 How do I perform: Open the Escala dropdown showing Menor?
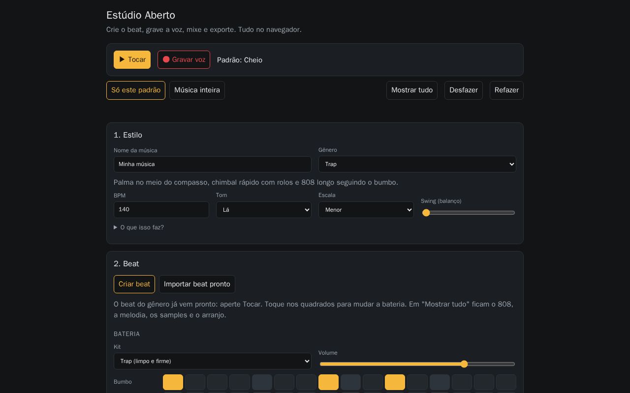pos(366,210)
